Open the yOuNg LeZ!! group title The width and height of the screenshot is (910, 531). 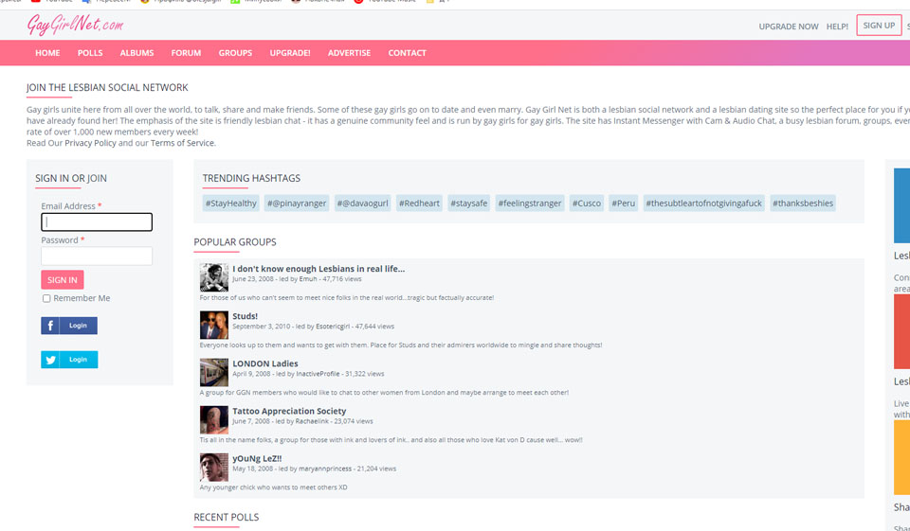coord(257,458)
